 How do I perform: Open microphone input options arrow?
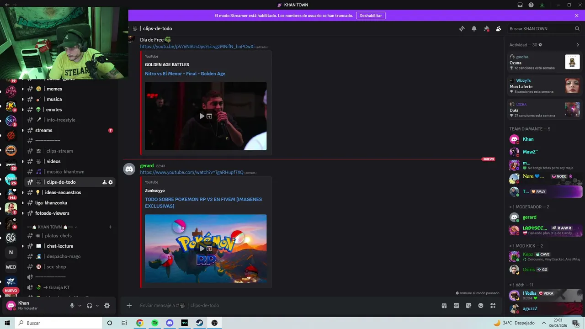(80, 306)
